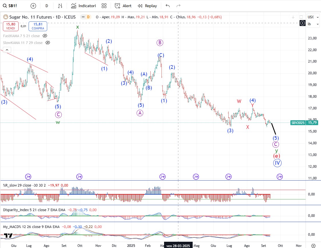The image size is (321, 248).
Task: Open the USX currency dropdown
Action: coord(313,17)
